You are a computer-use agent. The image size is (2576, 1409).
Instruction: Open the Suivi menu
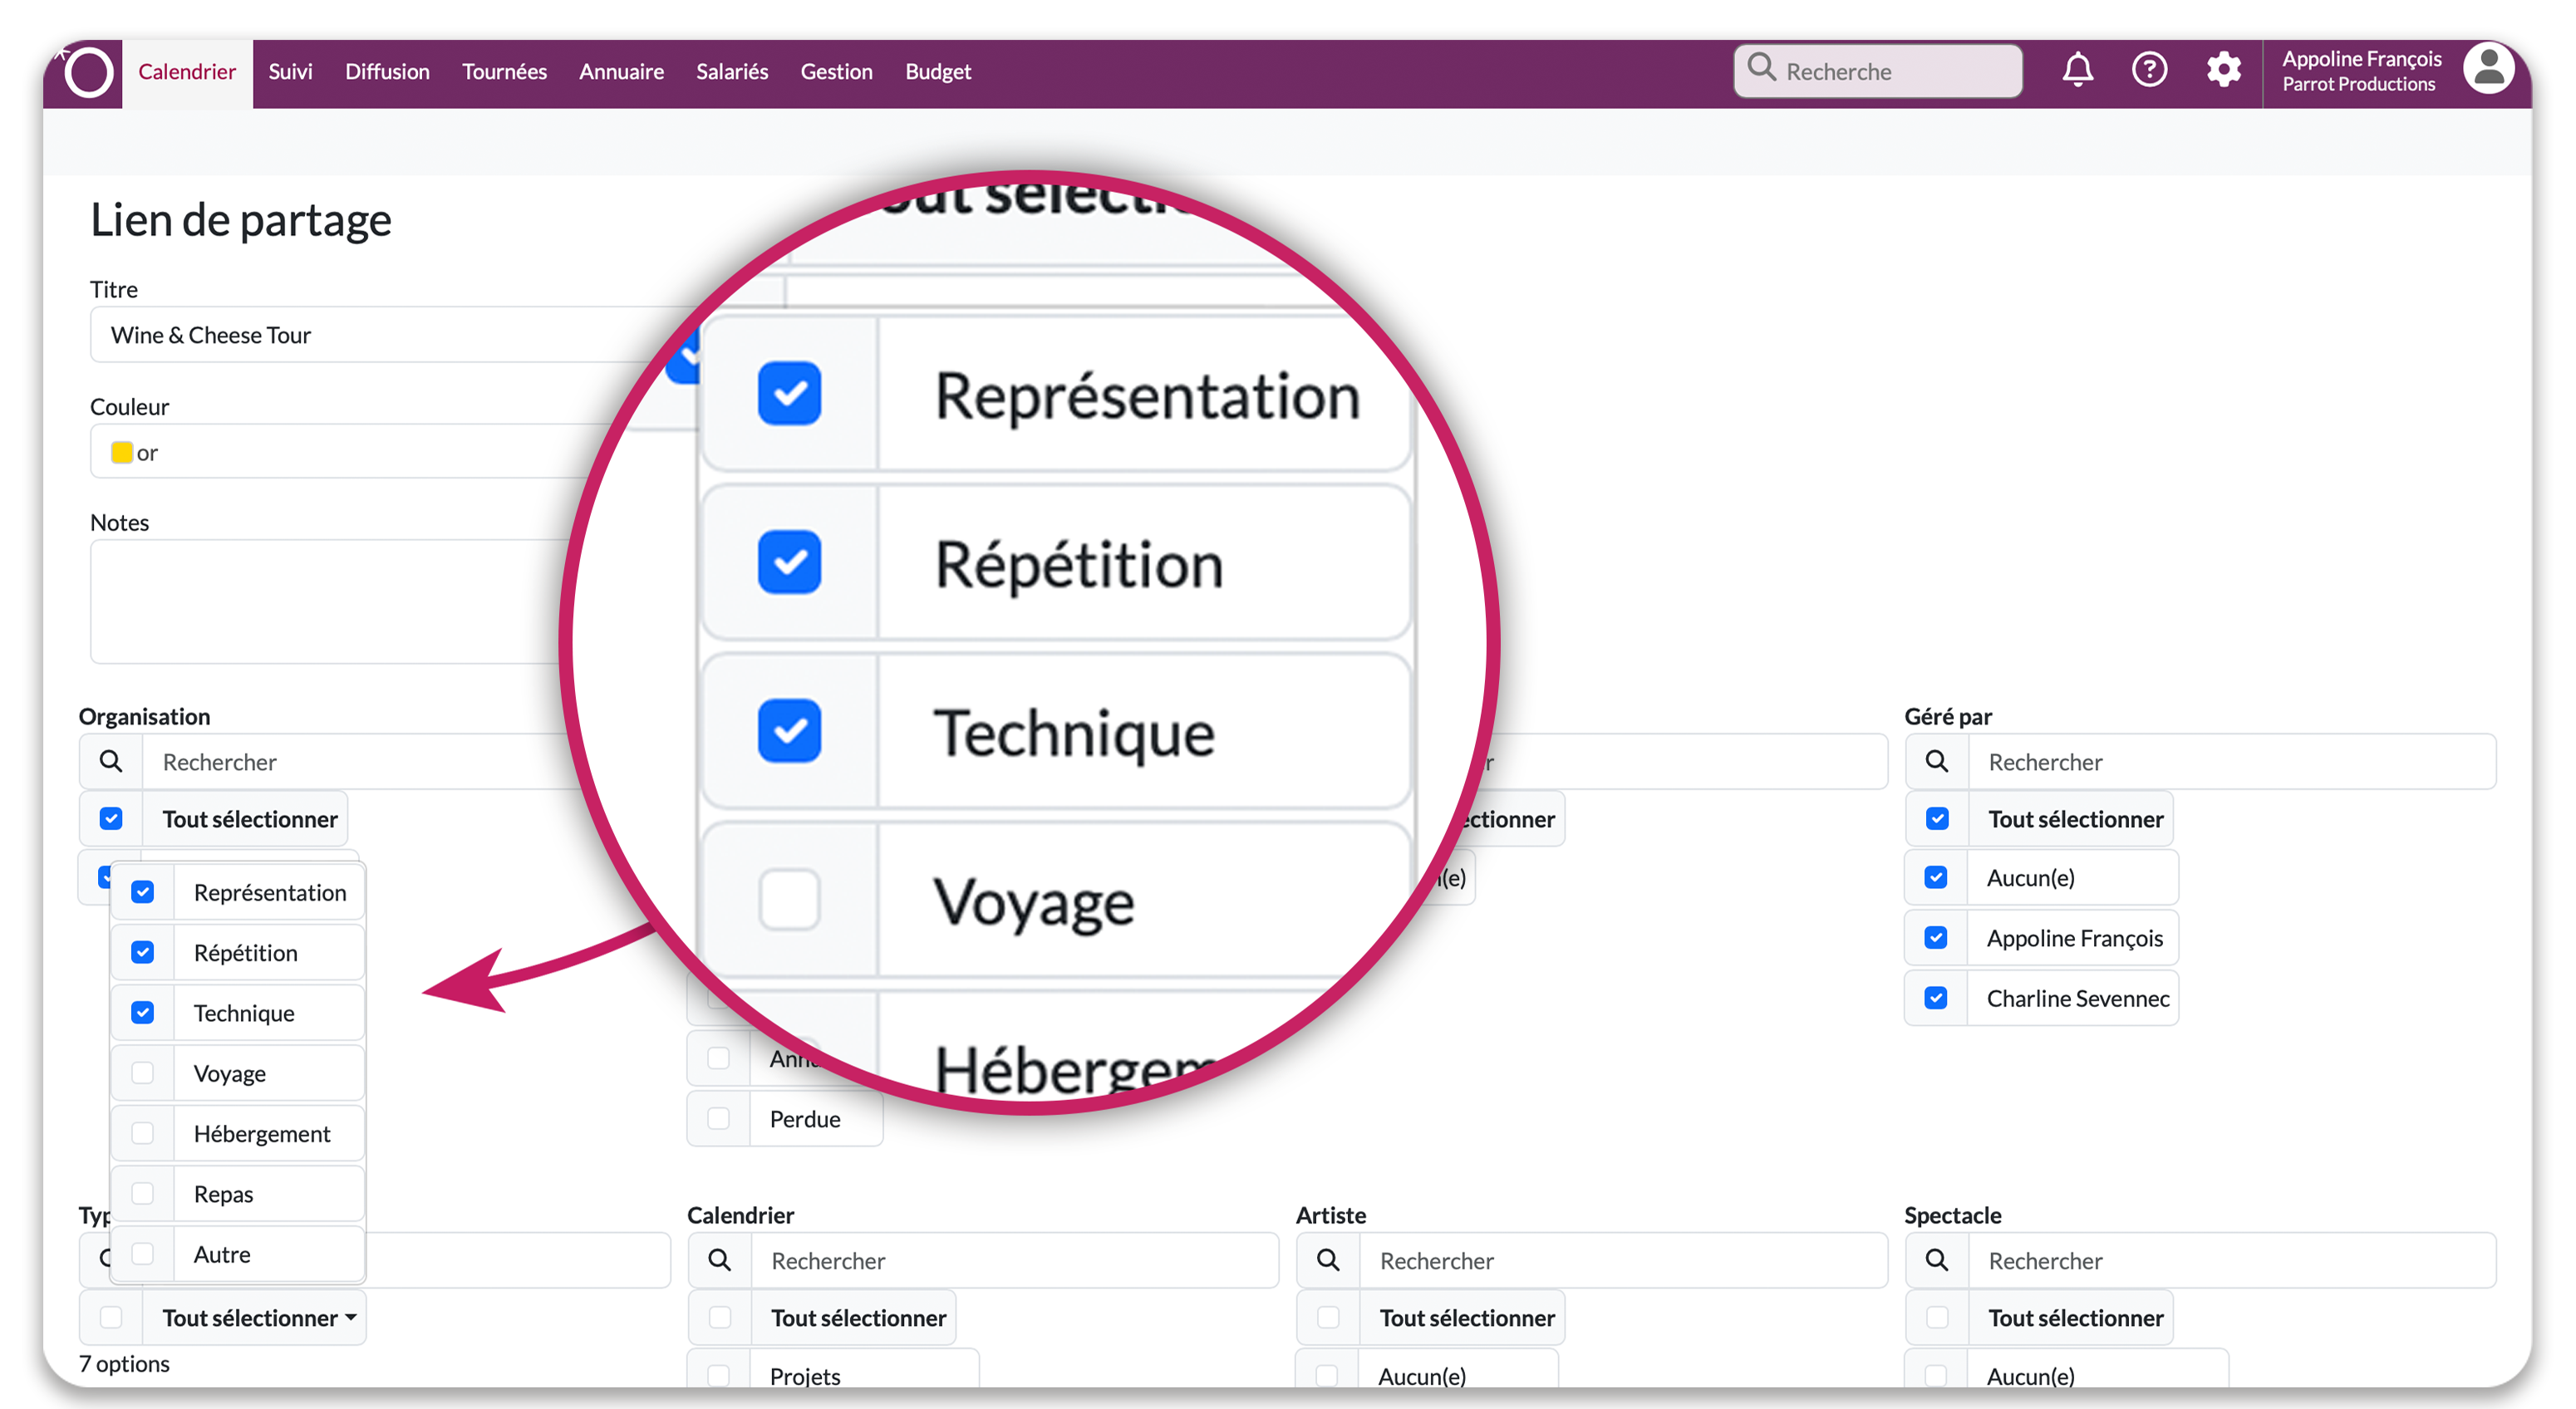pyautogui.click(x=290, y=72)
